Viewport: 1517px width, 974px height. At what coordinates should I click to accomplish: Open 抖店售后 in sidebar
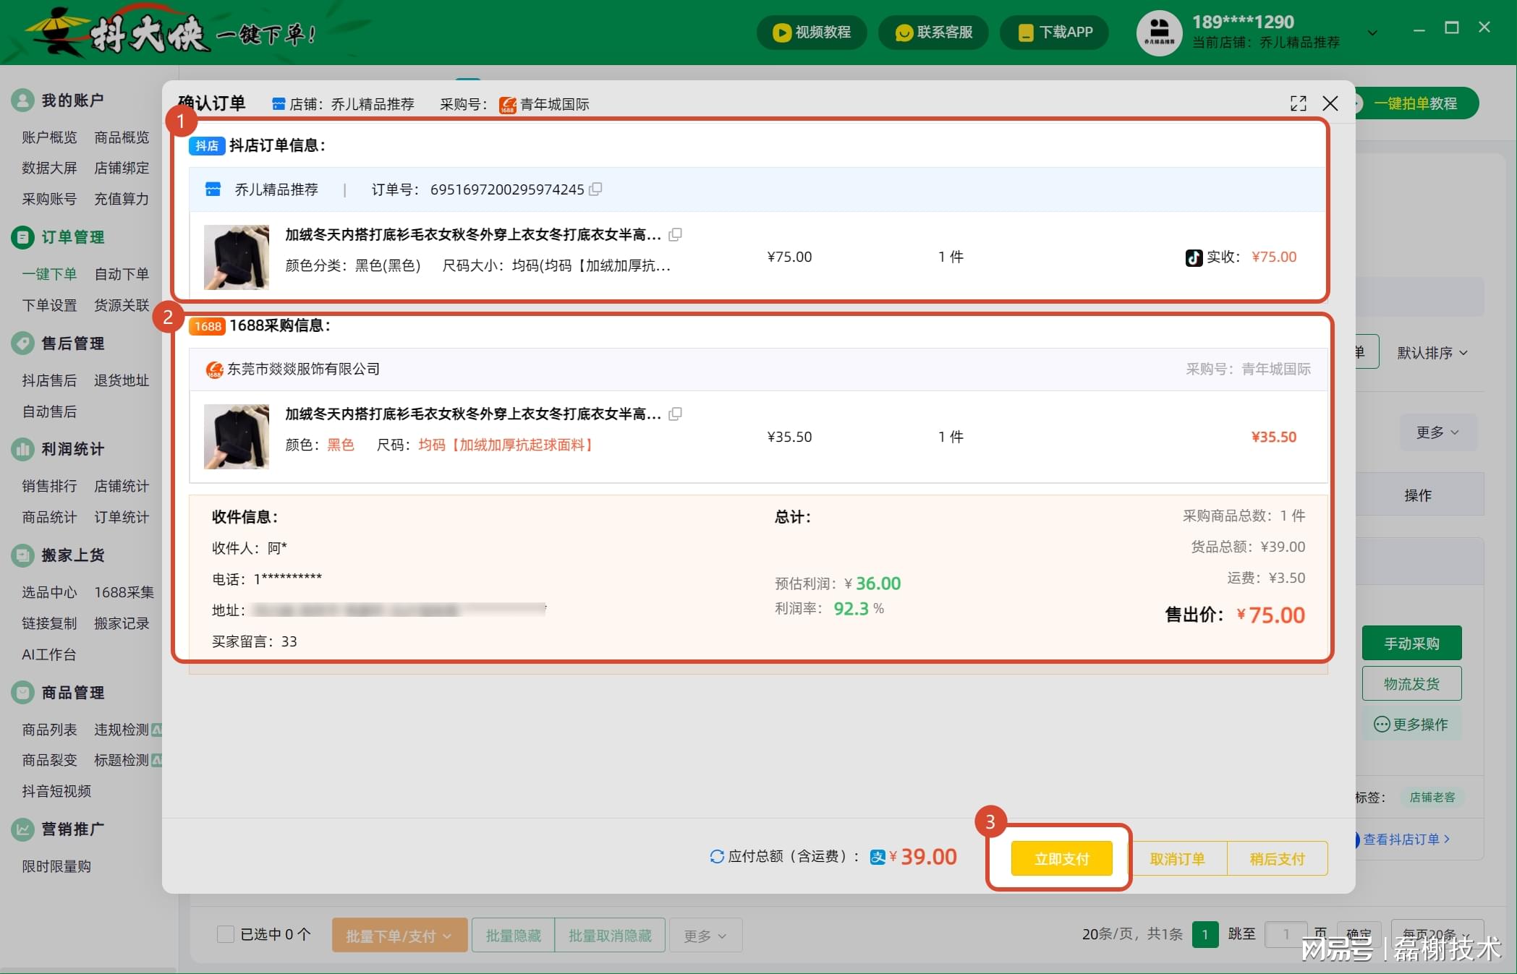tap(49, 380)
